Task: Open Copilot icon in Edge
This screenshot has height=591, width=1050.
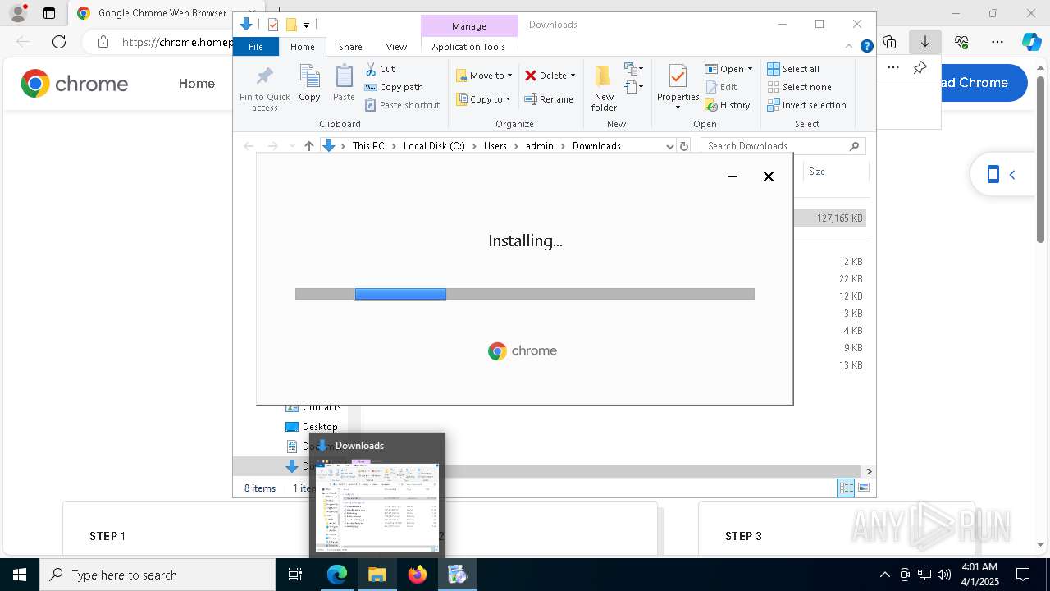Action: point(1032,42)
